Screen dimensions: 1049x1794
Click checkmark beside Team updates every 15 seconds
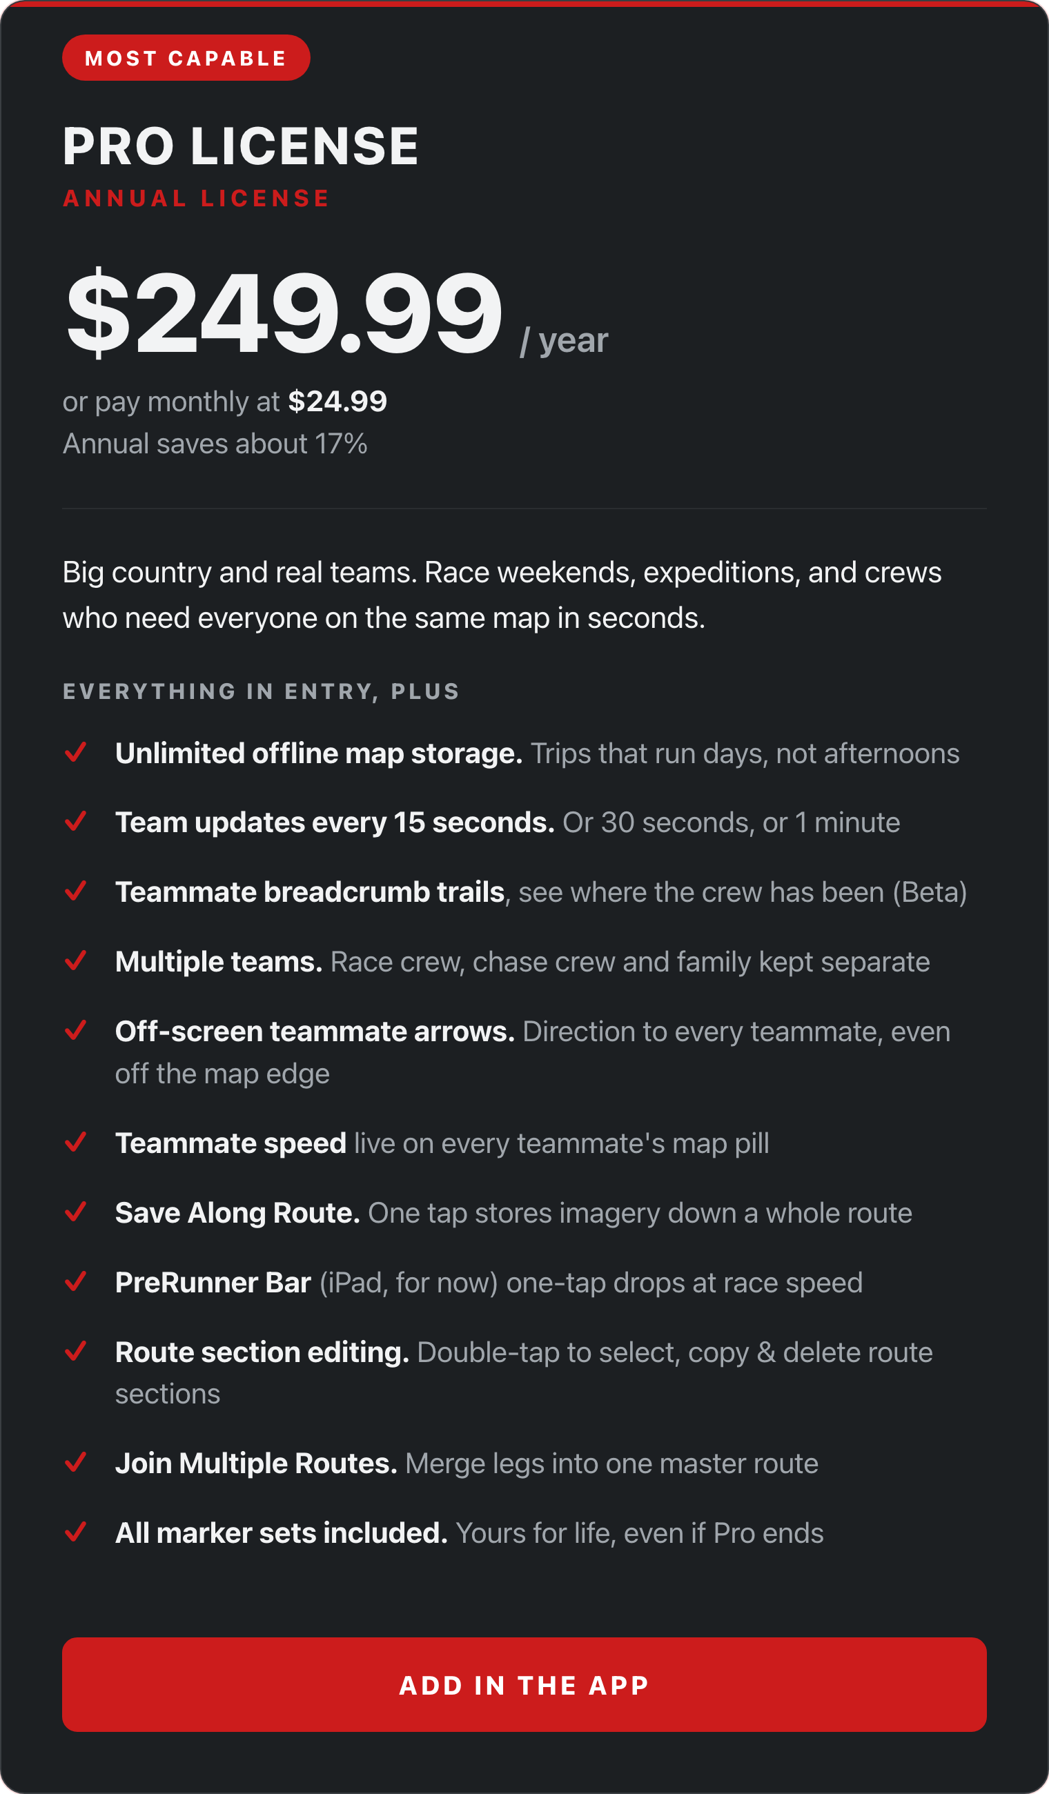(75, 821)
